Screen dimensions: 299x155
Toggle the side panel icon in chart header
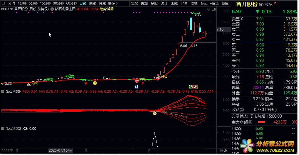pos(214,9)
